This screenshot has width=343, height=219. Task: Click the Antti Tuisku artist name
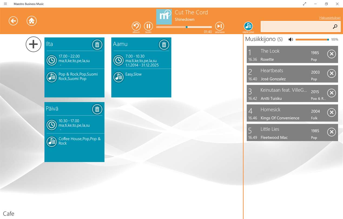point(271,99)
